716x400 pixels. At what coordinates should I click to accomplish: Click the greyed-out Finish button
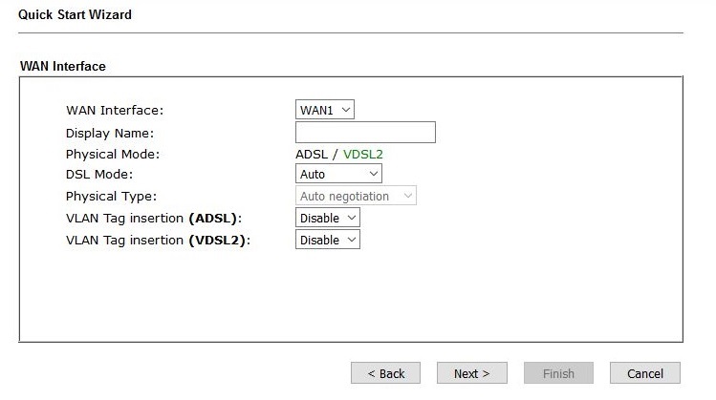[558, 373]
